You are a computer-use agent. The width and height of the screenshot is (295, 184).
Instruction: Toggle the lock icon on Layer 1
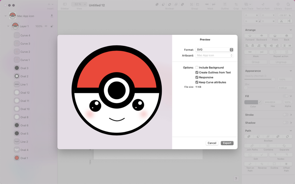51,26
